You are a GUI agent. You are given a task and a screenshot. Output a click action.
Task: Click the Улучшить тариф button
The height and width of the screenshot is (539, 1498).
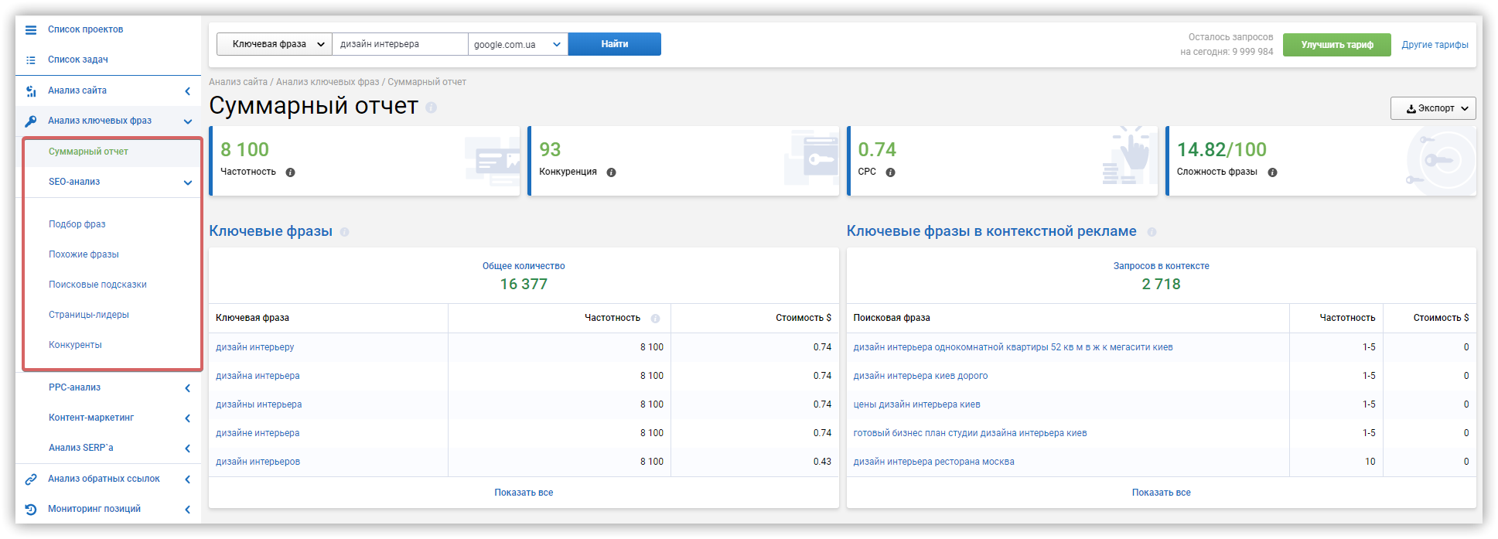pos(1337,45)
